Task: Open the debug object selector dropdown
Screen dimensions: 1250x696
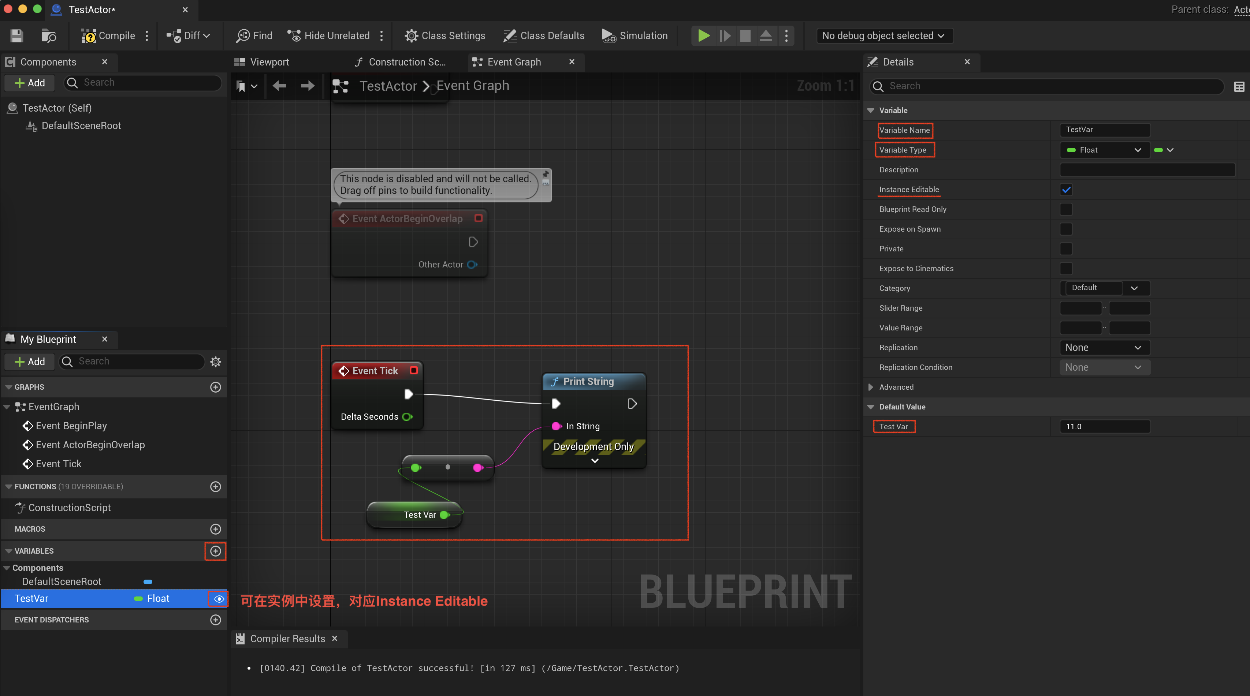Action: 884,35
